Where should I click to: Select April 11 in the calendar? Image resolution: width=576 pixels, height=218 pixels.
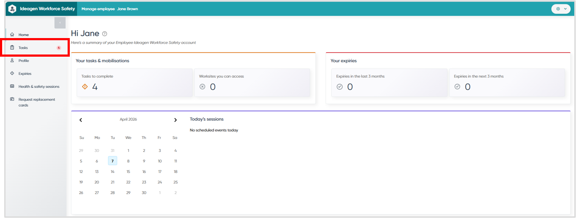[176, 161]
